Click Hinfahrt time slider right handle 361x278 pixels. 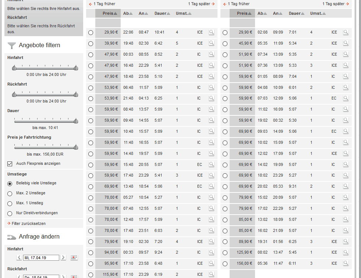pos(76,68)
